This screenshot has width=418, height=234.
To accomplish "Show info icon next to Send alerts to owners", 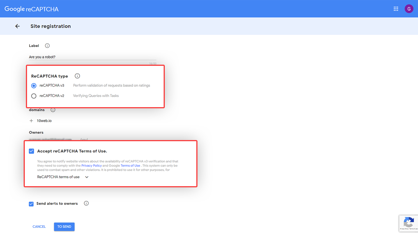I will pos(86,203).
